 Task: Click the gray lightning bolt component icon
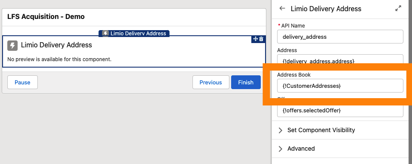[12, 45]
